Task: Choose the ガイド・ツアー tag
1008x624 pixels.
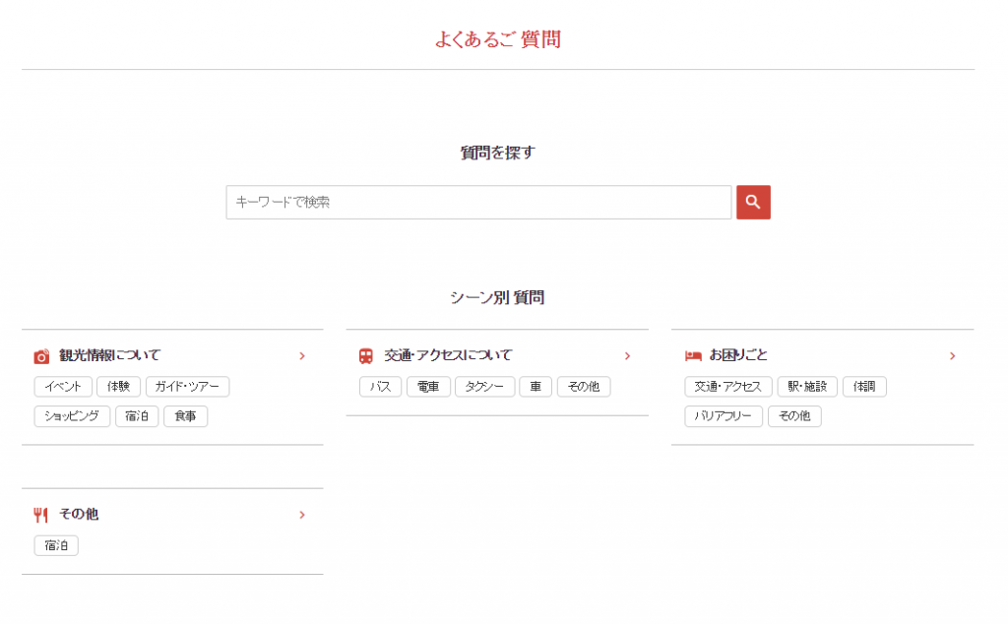Action: pos(187,387)
